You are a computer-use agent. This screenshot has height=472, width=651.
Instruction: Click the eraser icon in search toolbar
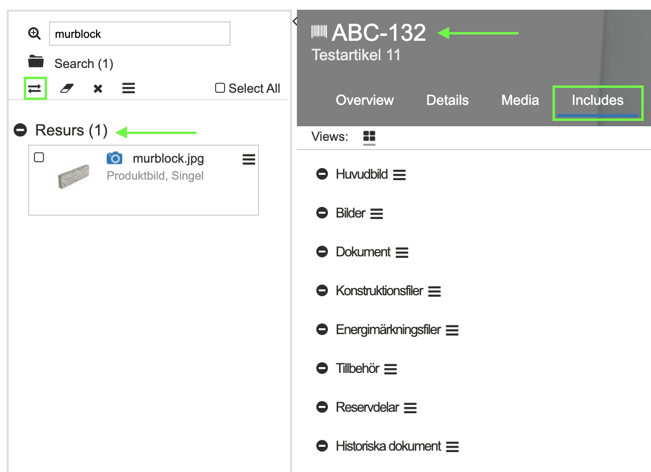tap(66, 88)
